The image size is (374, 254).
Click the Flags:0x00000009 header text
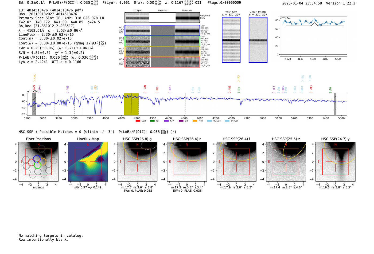pyautogui.click(x=224, y=3)
